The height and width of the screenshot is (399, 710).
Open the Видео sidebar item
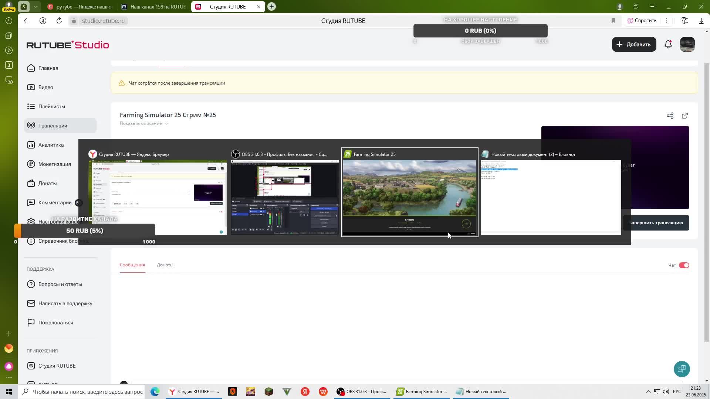click(45, 87)
